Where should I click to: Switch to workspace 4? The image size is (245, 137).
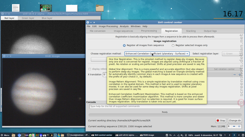point(239,135)
